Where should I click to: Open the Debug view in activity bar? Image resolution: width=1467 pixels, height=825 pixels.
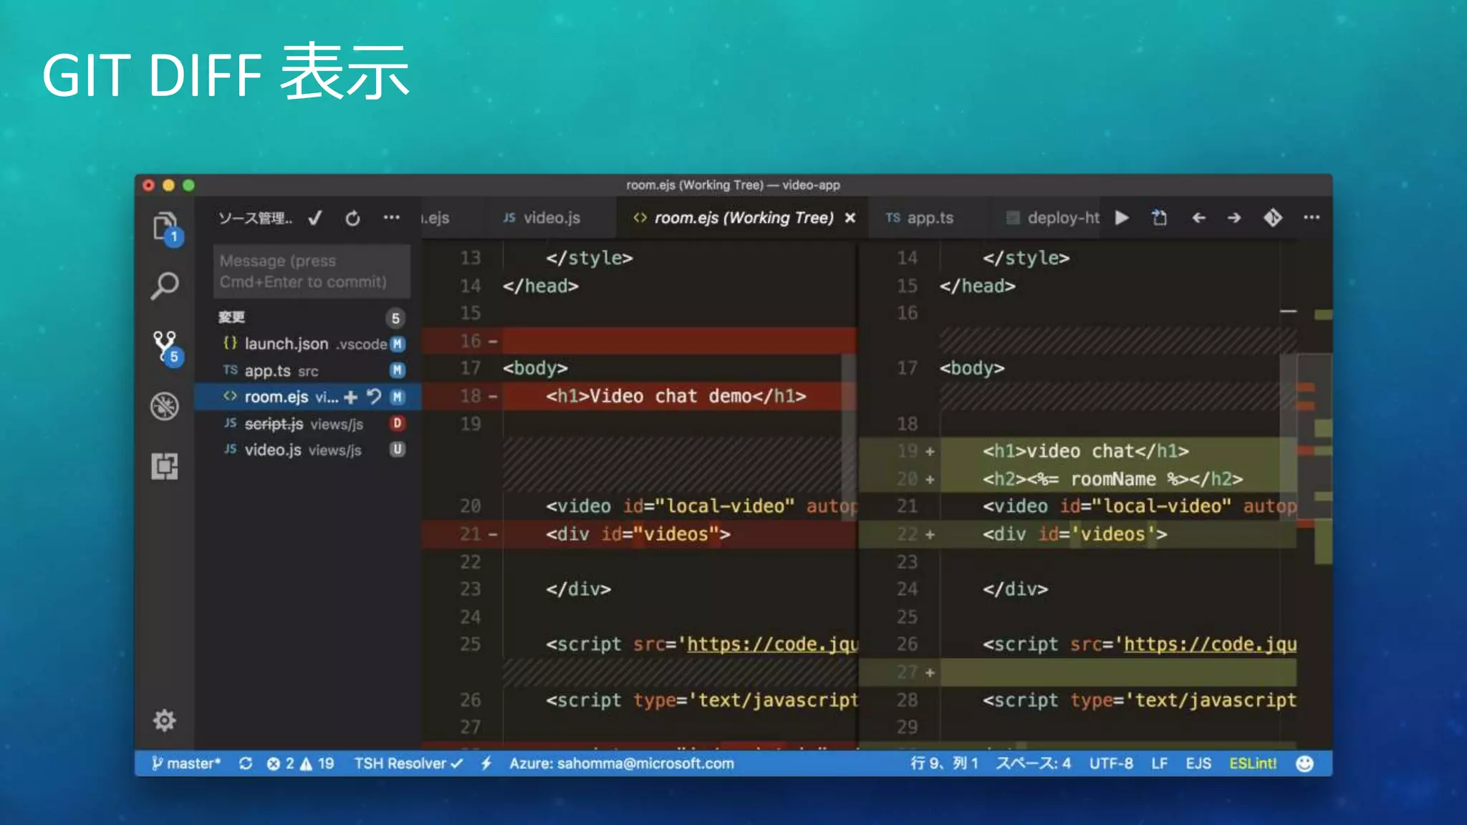165,406
